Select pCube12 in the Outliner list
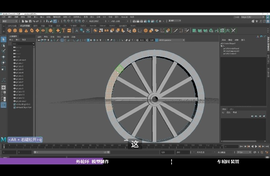Viewport: 270px width, 176px height. (x=20, y=98)
